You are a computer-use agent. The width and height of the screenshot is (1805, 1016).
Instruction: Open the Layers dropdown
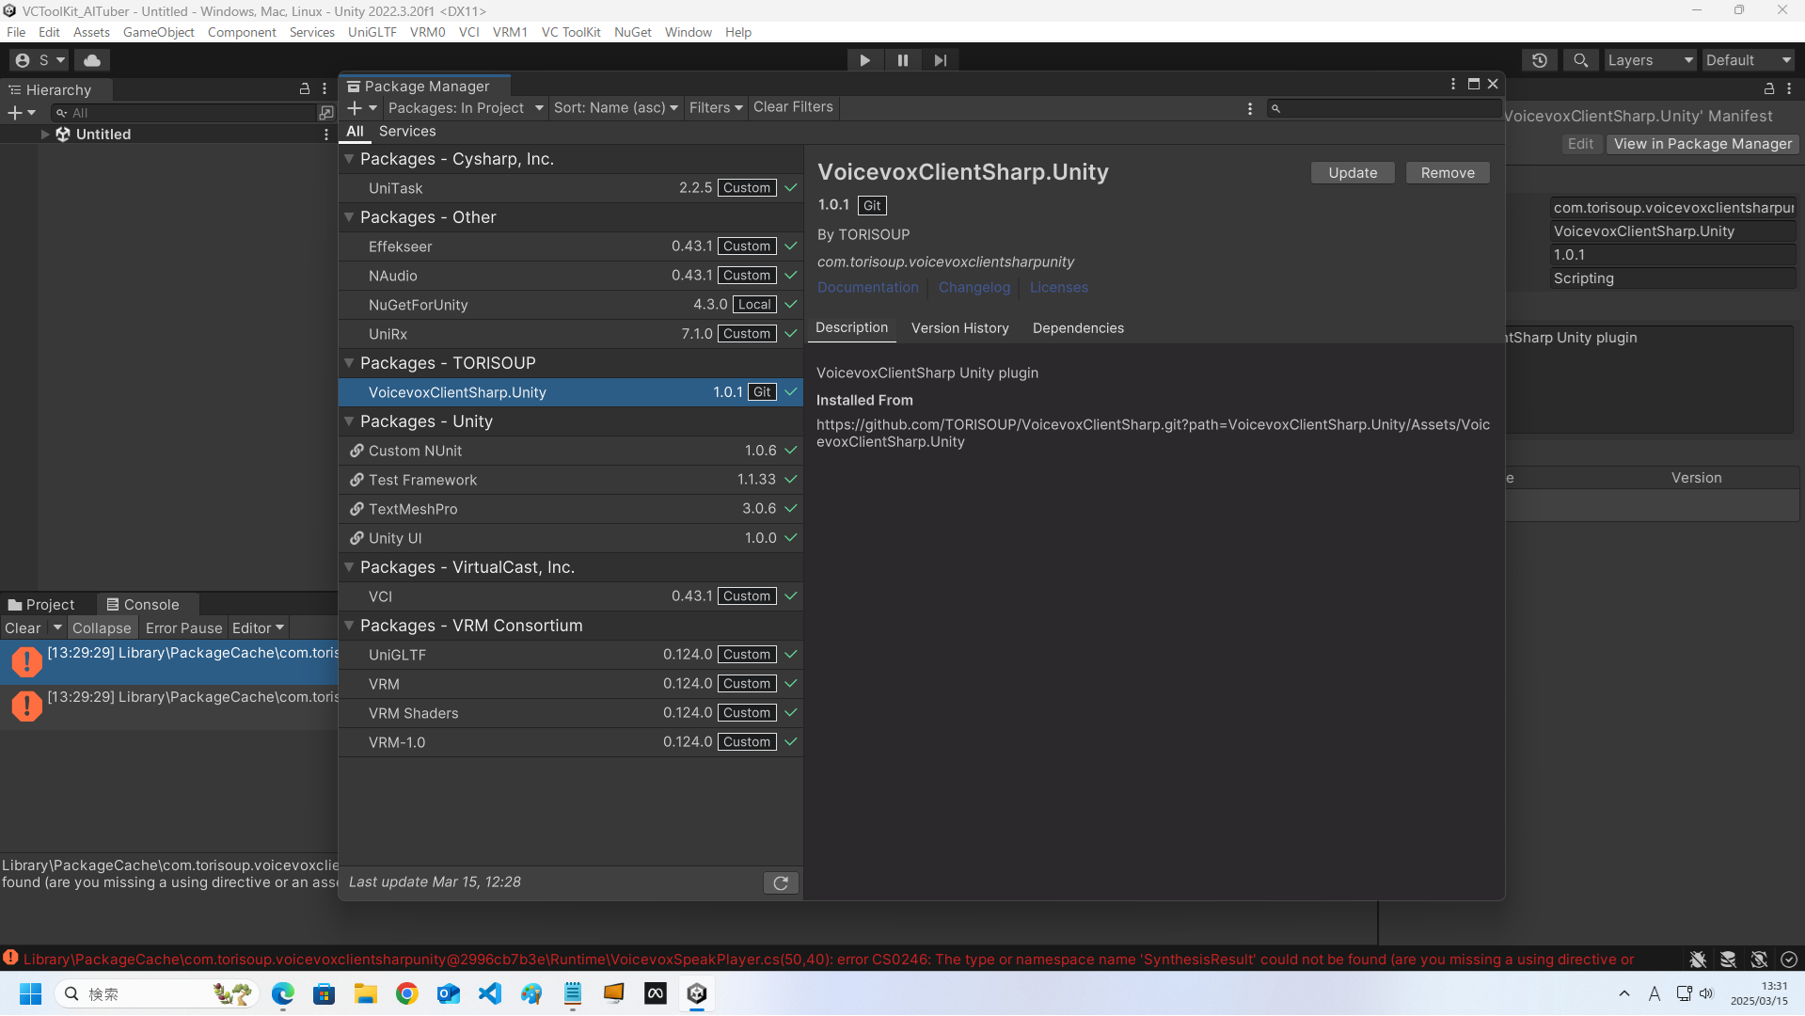pos(1650,60)
